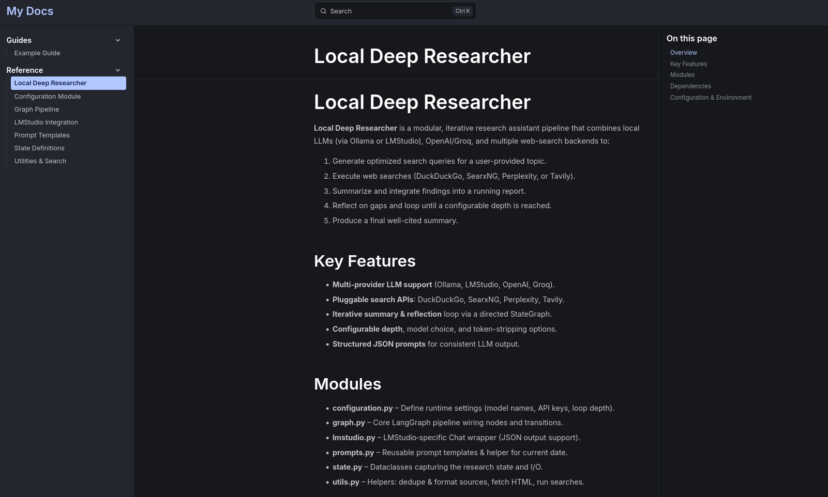The height and width of the screenshot is (497, 828).
Task: Jump to Modules in table of contents
Action: [682, 75]
